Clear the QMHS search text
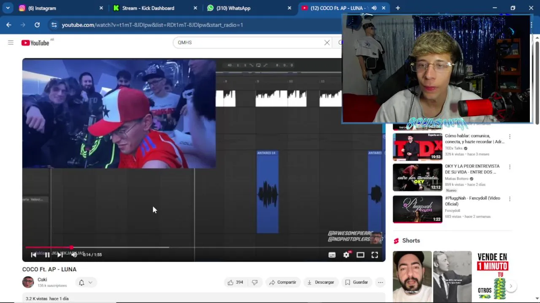 tap(327, 43)
